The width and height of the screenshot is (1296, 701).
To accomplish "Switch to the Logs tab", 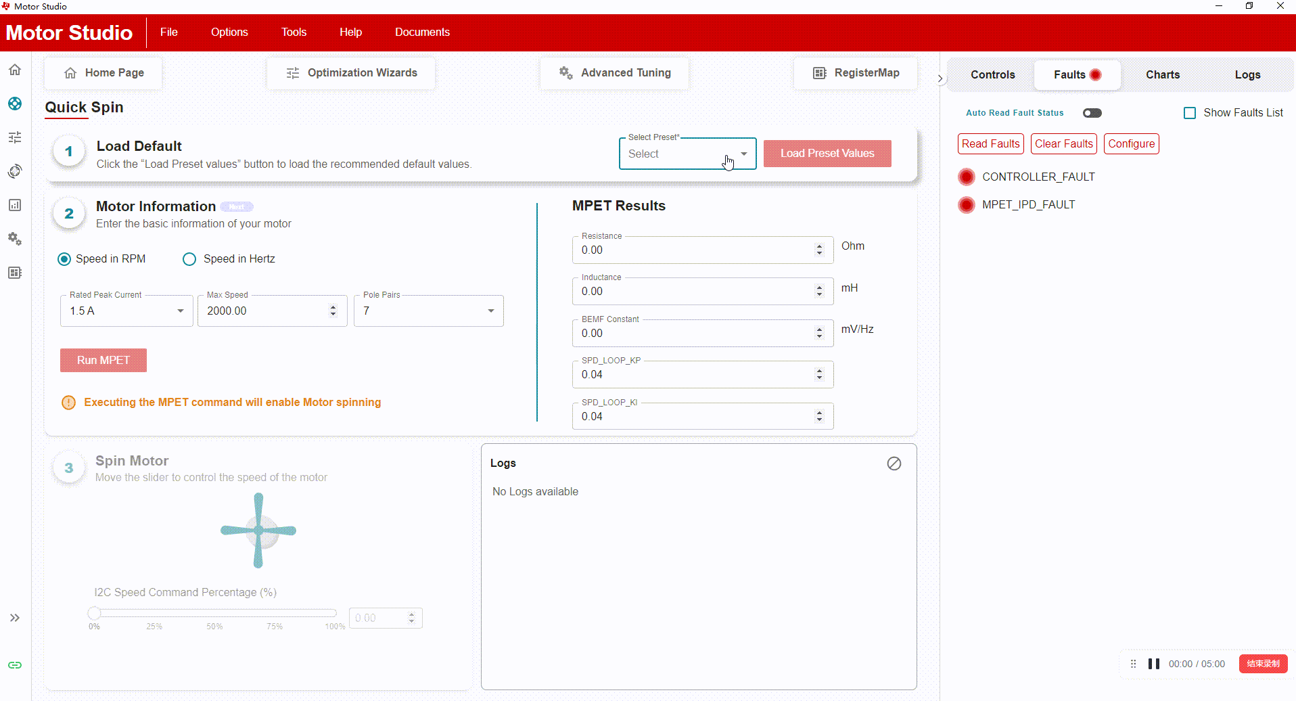I will 1248,74.
